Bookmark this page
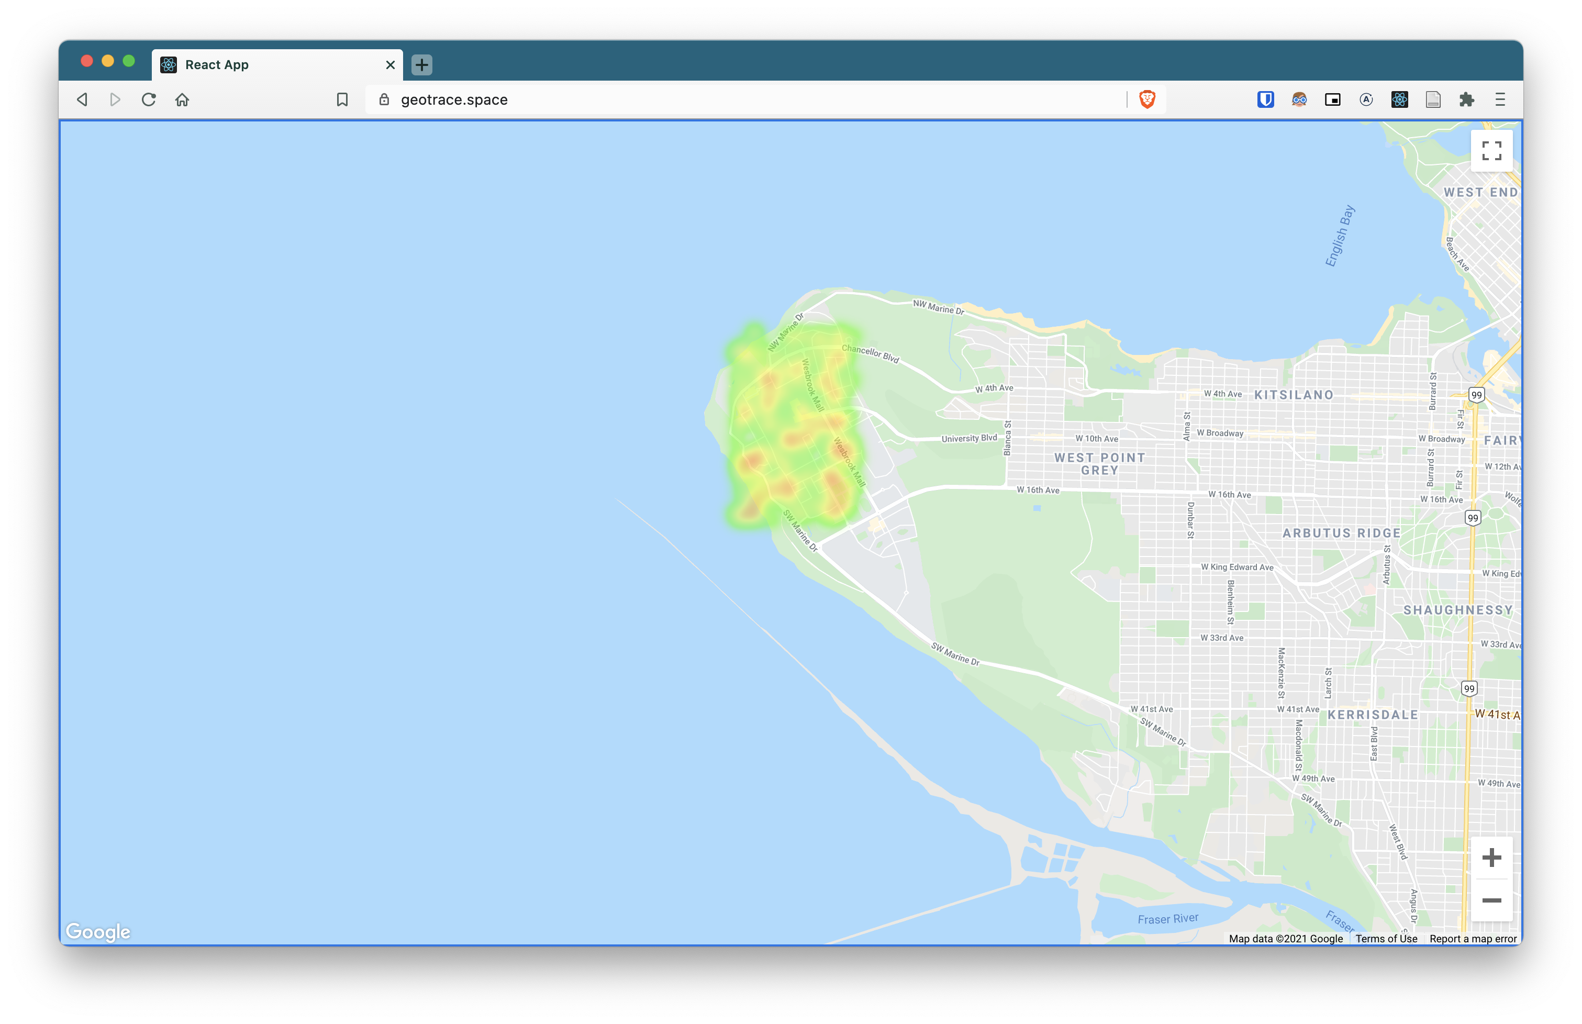The image size is (1582, 1024). click(x=342, y=100)
